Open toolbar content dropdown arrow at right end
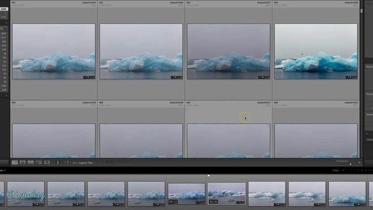Viewport: 373px width, 210px height. 359,163
